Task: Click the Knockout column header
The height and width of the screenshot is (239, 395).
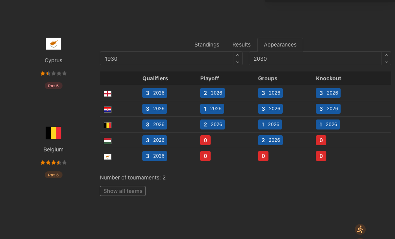Action: click(x=328, y=78)
